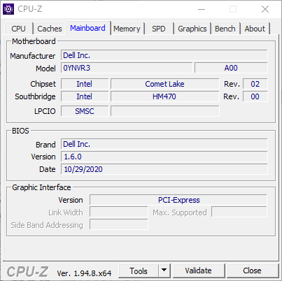Open the Caches tab

(x=50, y=29)
